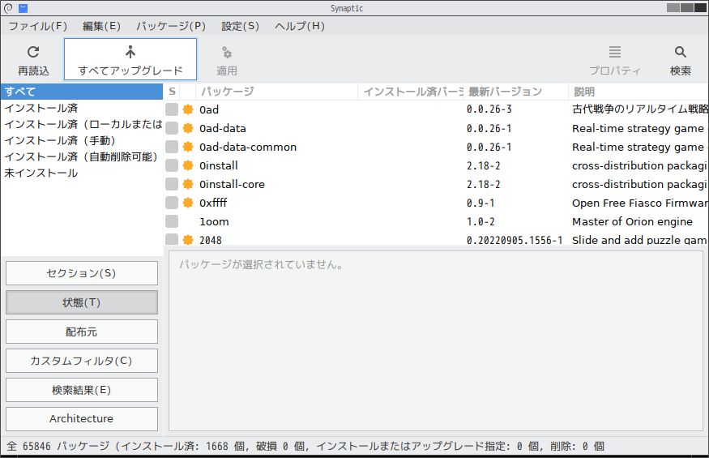
Task: Select インストール済 (手動) filter entry
Action: pos(82,141)
